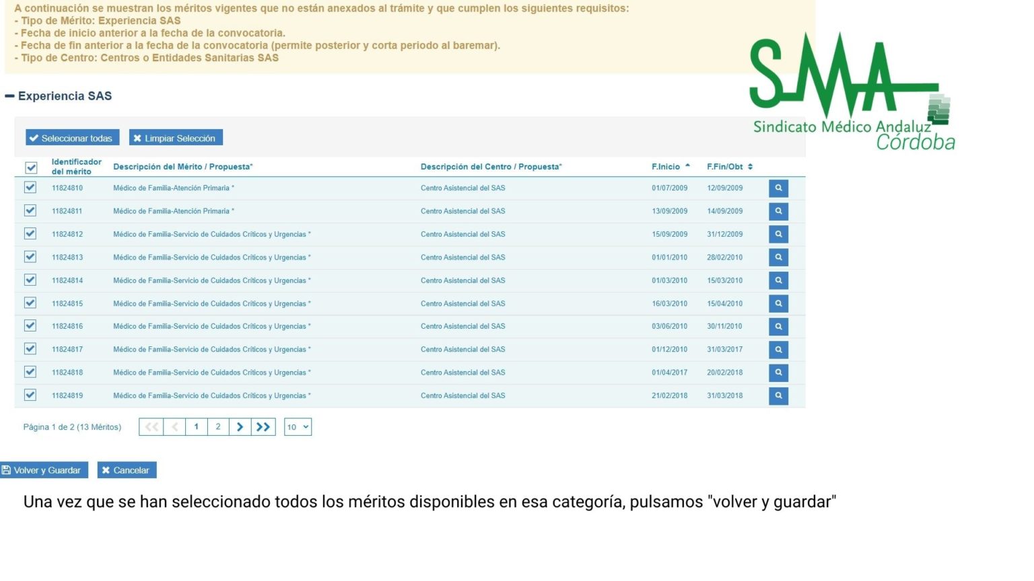Screen dimensions: 1034x581
Task: Open details of mérito 11824815 with magnifier icon
Action: pyautogui.click(x=778, y=303)
